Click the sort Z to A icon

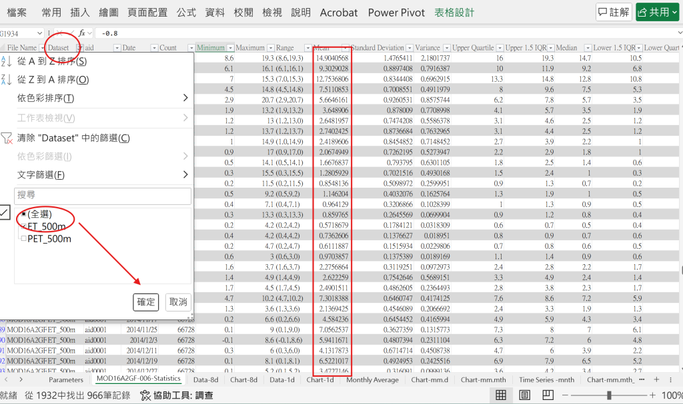tap(6, 80)
